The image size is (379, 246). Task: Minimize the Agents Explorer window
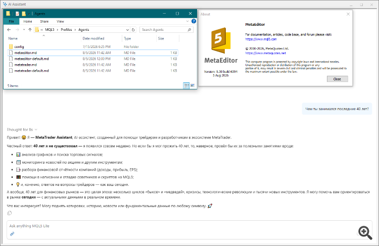point(164,14)
